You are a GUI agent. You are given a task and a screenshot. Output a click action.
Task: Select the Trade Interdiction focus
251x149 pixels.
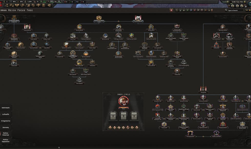pyautogui.click(x=27, y=28)
